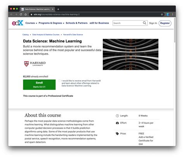
Task: Toggle the HarvardX email opt-in checkbox
Action: 59,81
